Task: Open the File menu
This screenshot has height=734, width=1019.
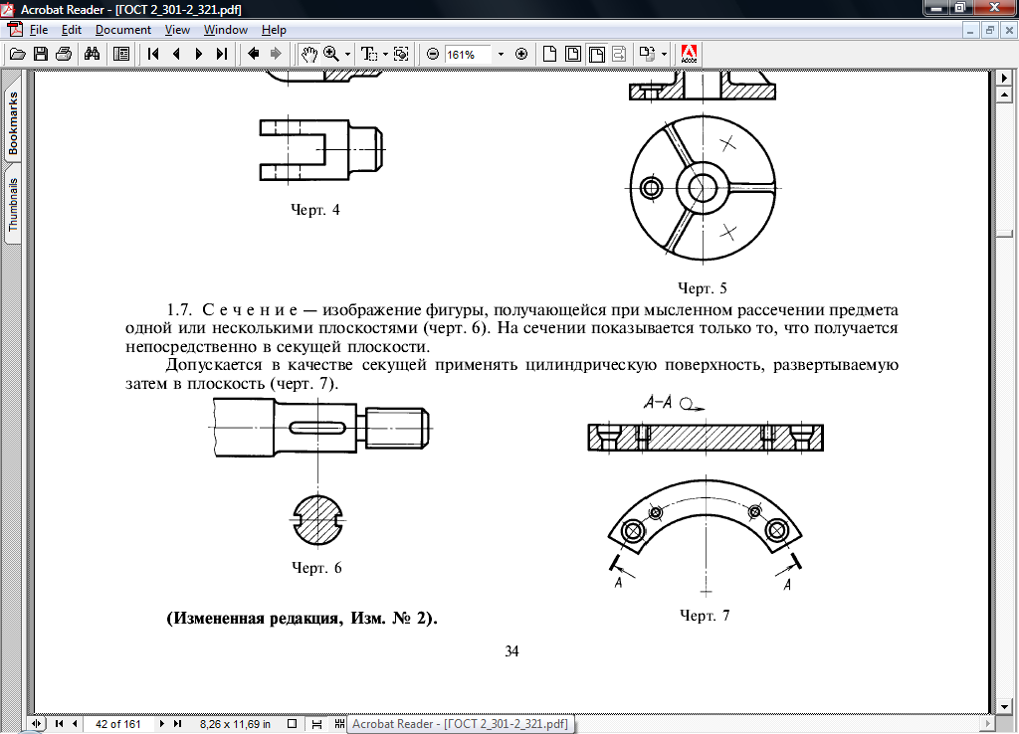Action: (x=39, y=30)
